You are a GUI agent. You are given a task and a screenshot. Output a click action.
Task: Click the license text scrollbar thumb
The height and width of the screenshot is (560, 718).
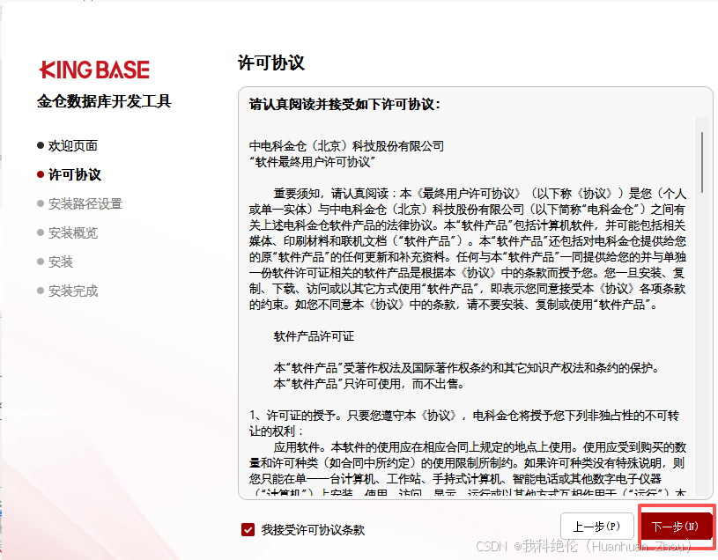pyautogui.click(x=702, y=162)
